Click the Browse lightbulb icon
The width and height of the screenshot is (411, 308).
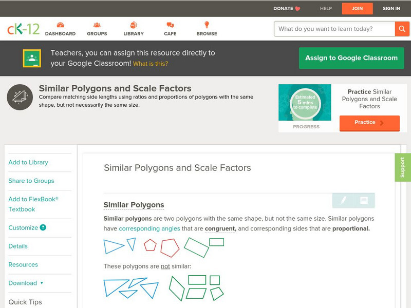[x=207, y=25]
